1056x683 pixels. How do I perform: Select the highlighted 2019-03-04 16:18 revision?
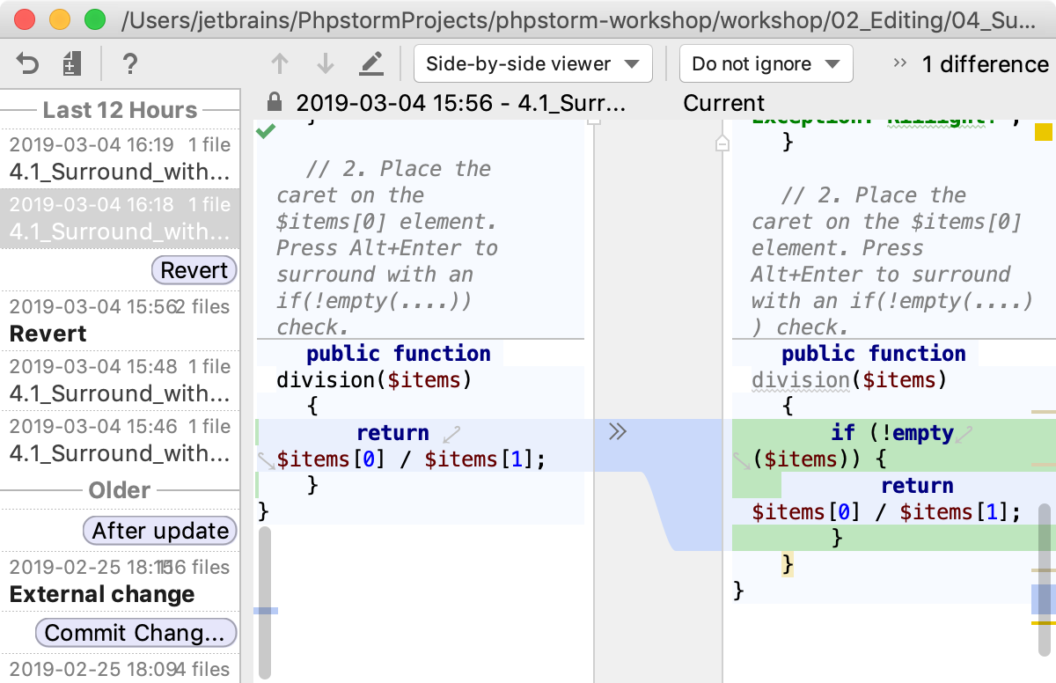click(x=120, y=217)
